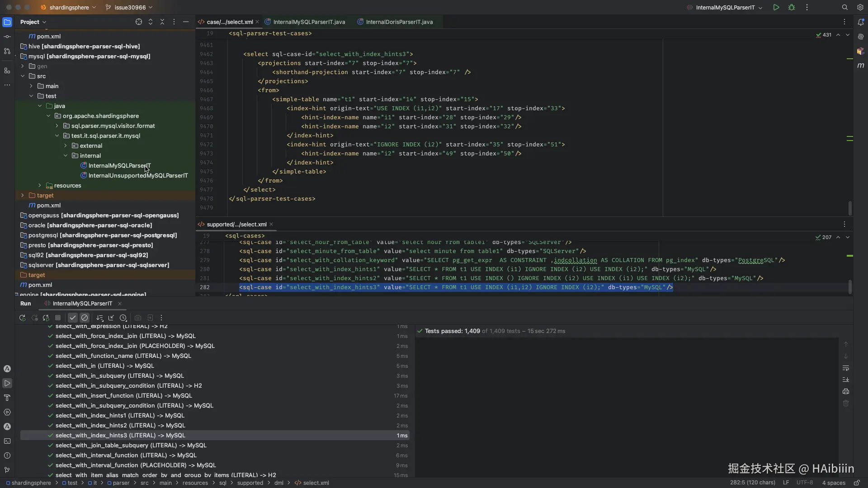Run InternalMySQLParserIT with the green play button
This screenshot has height=488, width=868.
coord(776,7)
